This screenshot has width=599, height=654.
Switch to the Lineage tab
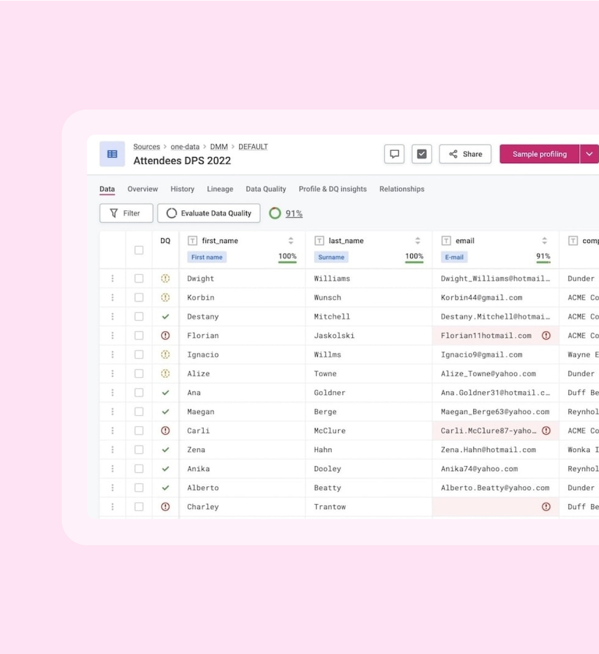point(220,189)
